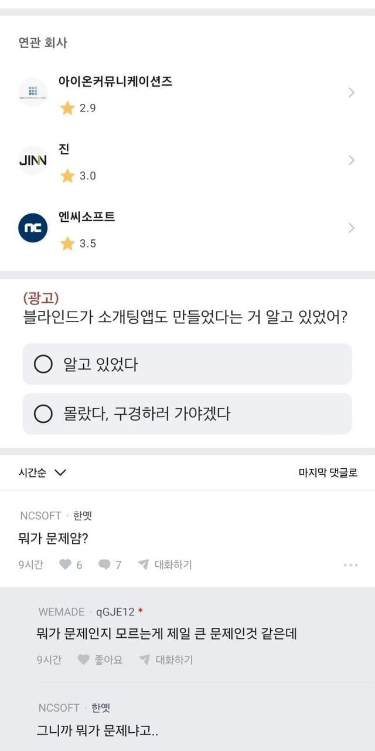Like the WEMADE reply with the heart icon

pos(84,659)
